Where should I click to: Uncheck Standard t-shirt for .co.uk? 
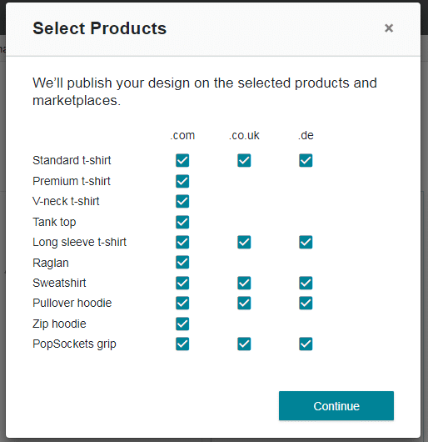(244, 160)
